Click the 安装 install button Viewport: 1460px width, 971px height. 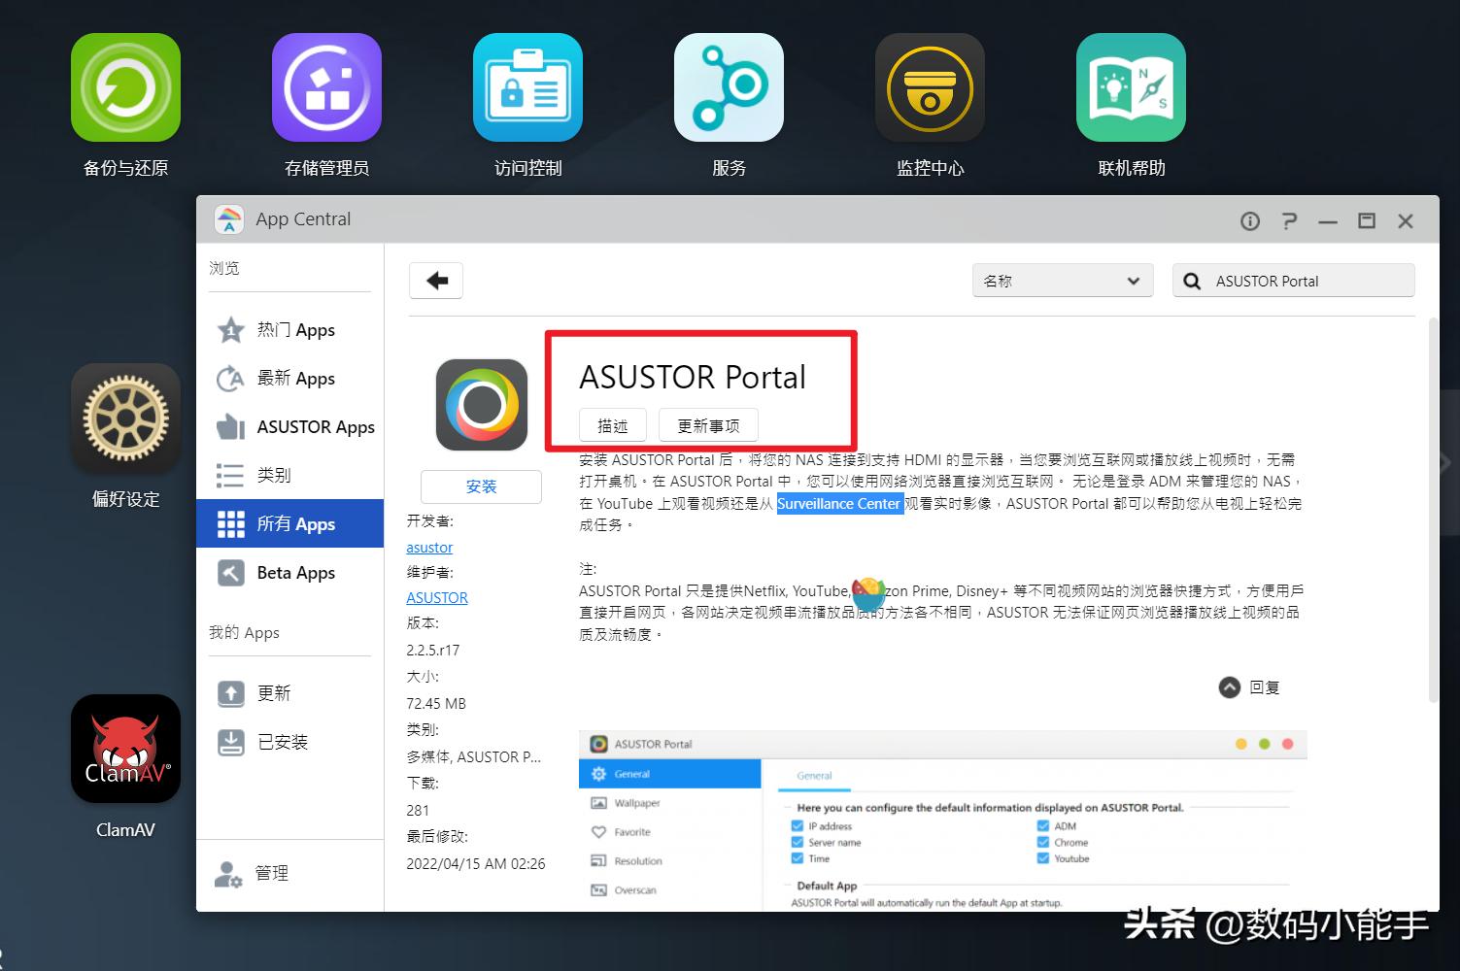tap(481, 486)
